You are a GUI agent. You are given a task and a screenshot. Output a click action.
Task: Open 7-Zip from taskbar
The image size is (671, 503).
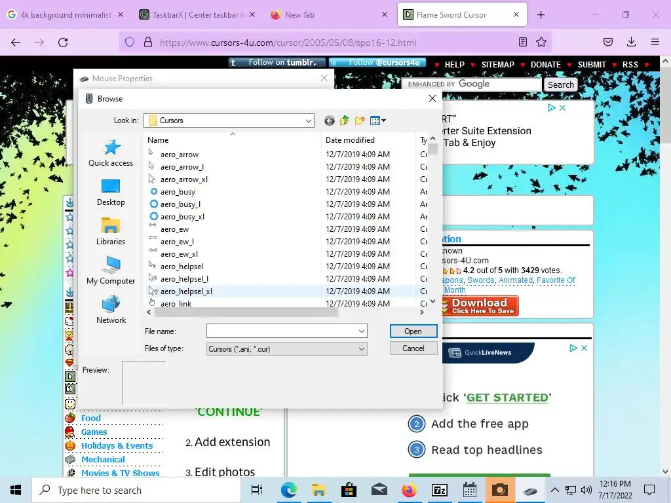pyautogui.click(x=440, y=490)
